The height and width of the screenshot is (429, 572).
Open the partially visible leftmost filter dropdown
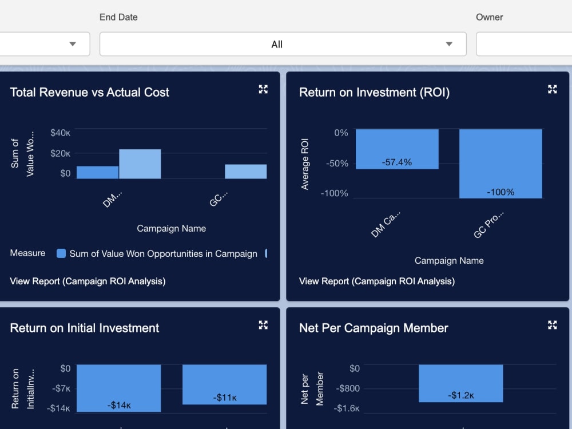click(x=45, y=44)
